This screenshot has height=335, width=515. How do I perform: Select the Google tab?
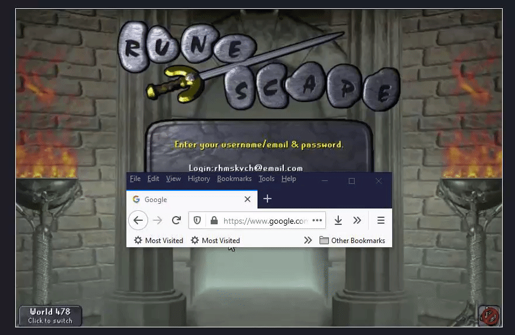pyautogui.click(x=192, y=199)
